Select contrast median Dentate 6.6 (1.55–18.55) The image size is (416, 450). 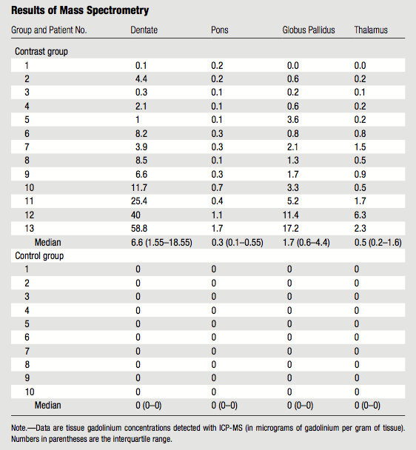click(x=161, y=243)
